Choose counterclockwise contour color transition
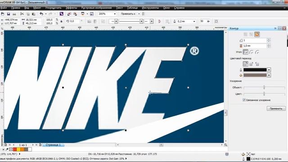 click(x=257, y=64)
